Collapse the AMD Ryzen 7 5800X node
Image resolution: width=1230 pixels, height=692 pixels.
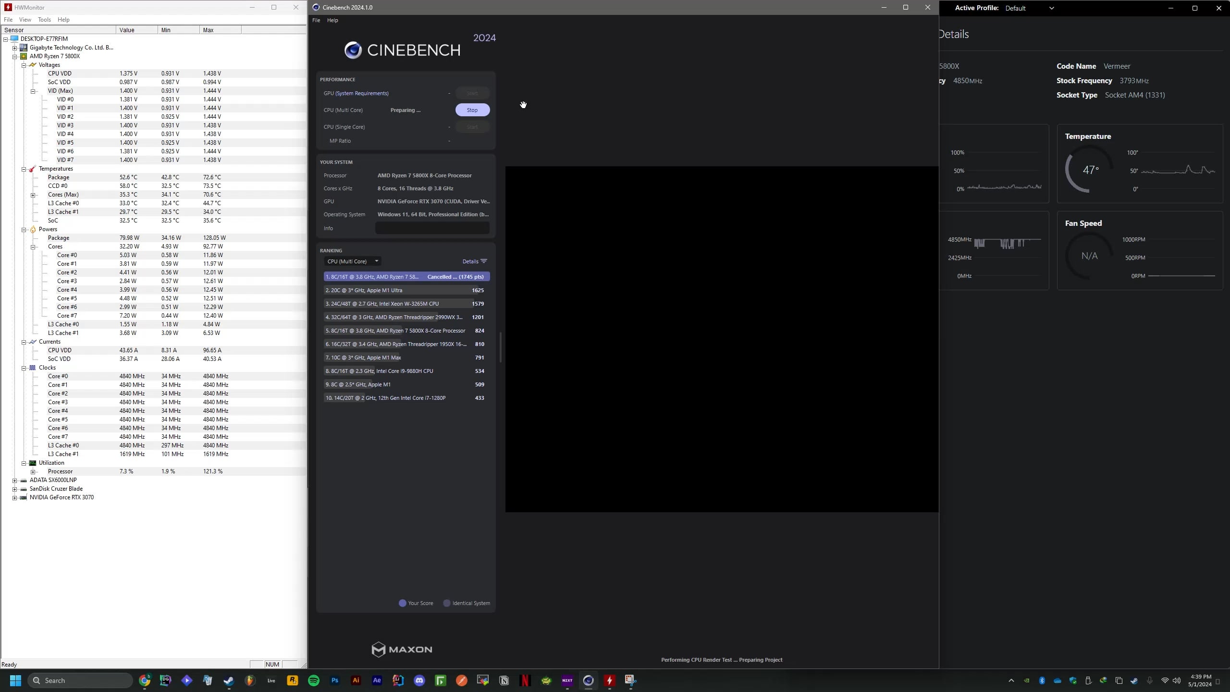(15, 57)
